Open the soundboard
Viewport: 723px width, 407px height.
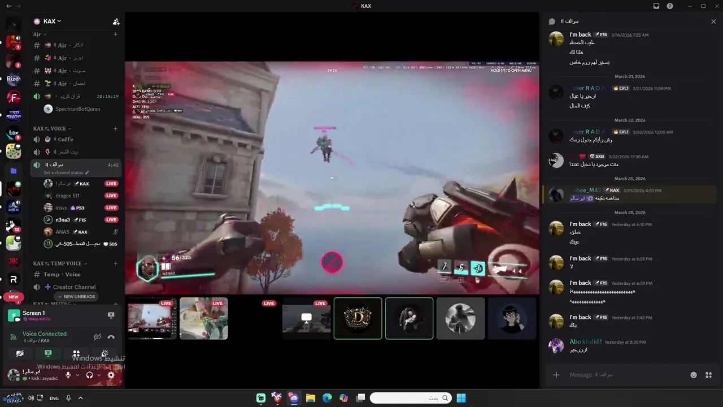tap(104, 354)
